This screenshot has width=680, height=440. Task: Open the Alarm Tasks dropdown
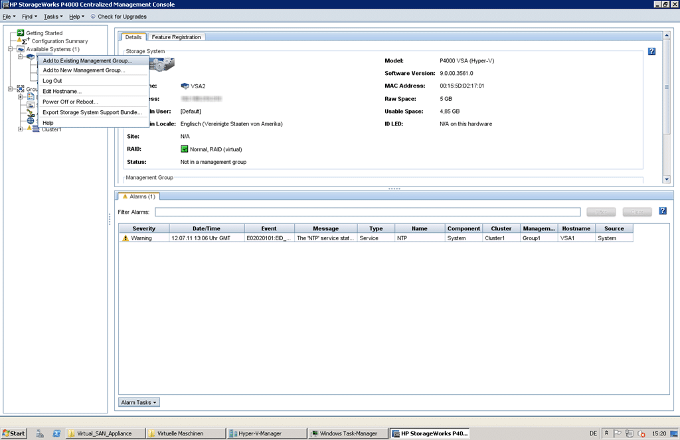pos(139,402)
